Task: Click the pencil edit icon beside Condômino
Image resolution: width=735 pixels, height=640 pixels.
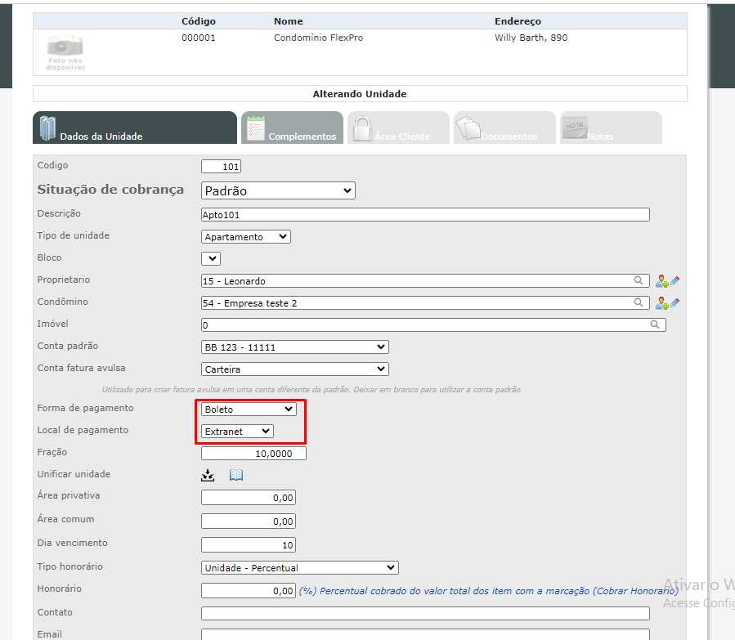Action: (675, 303)
